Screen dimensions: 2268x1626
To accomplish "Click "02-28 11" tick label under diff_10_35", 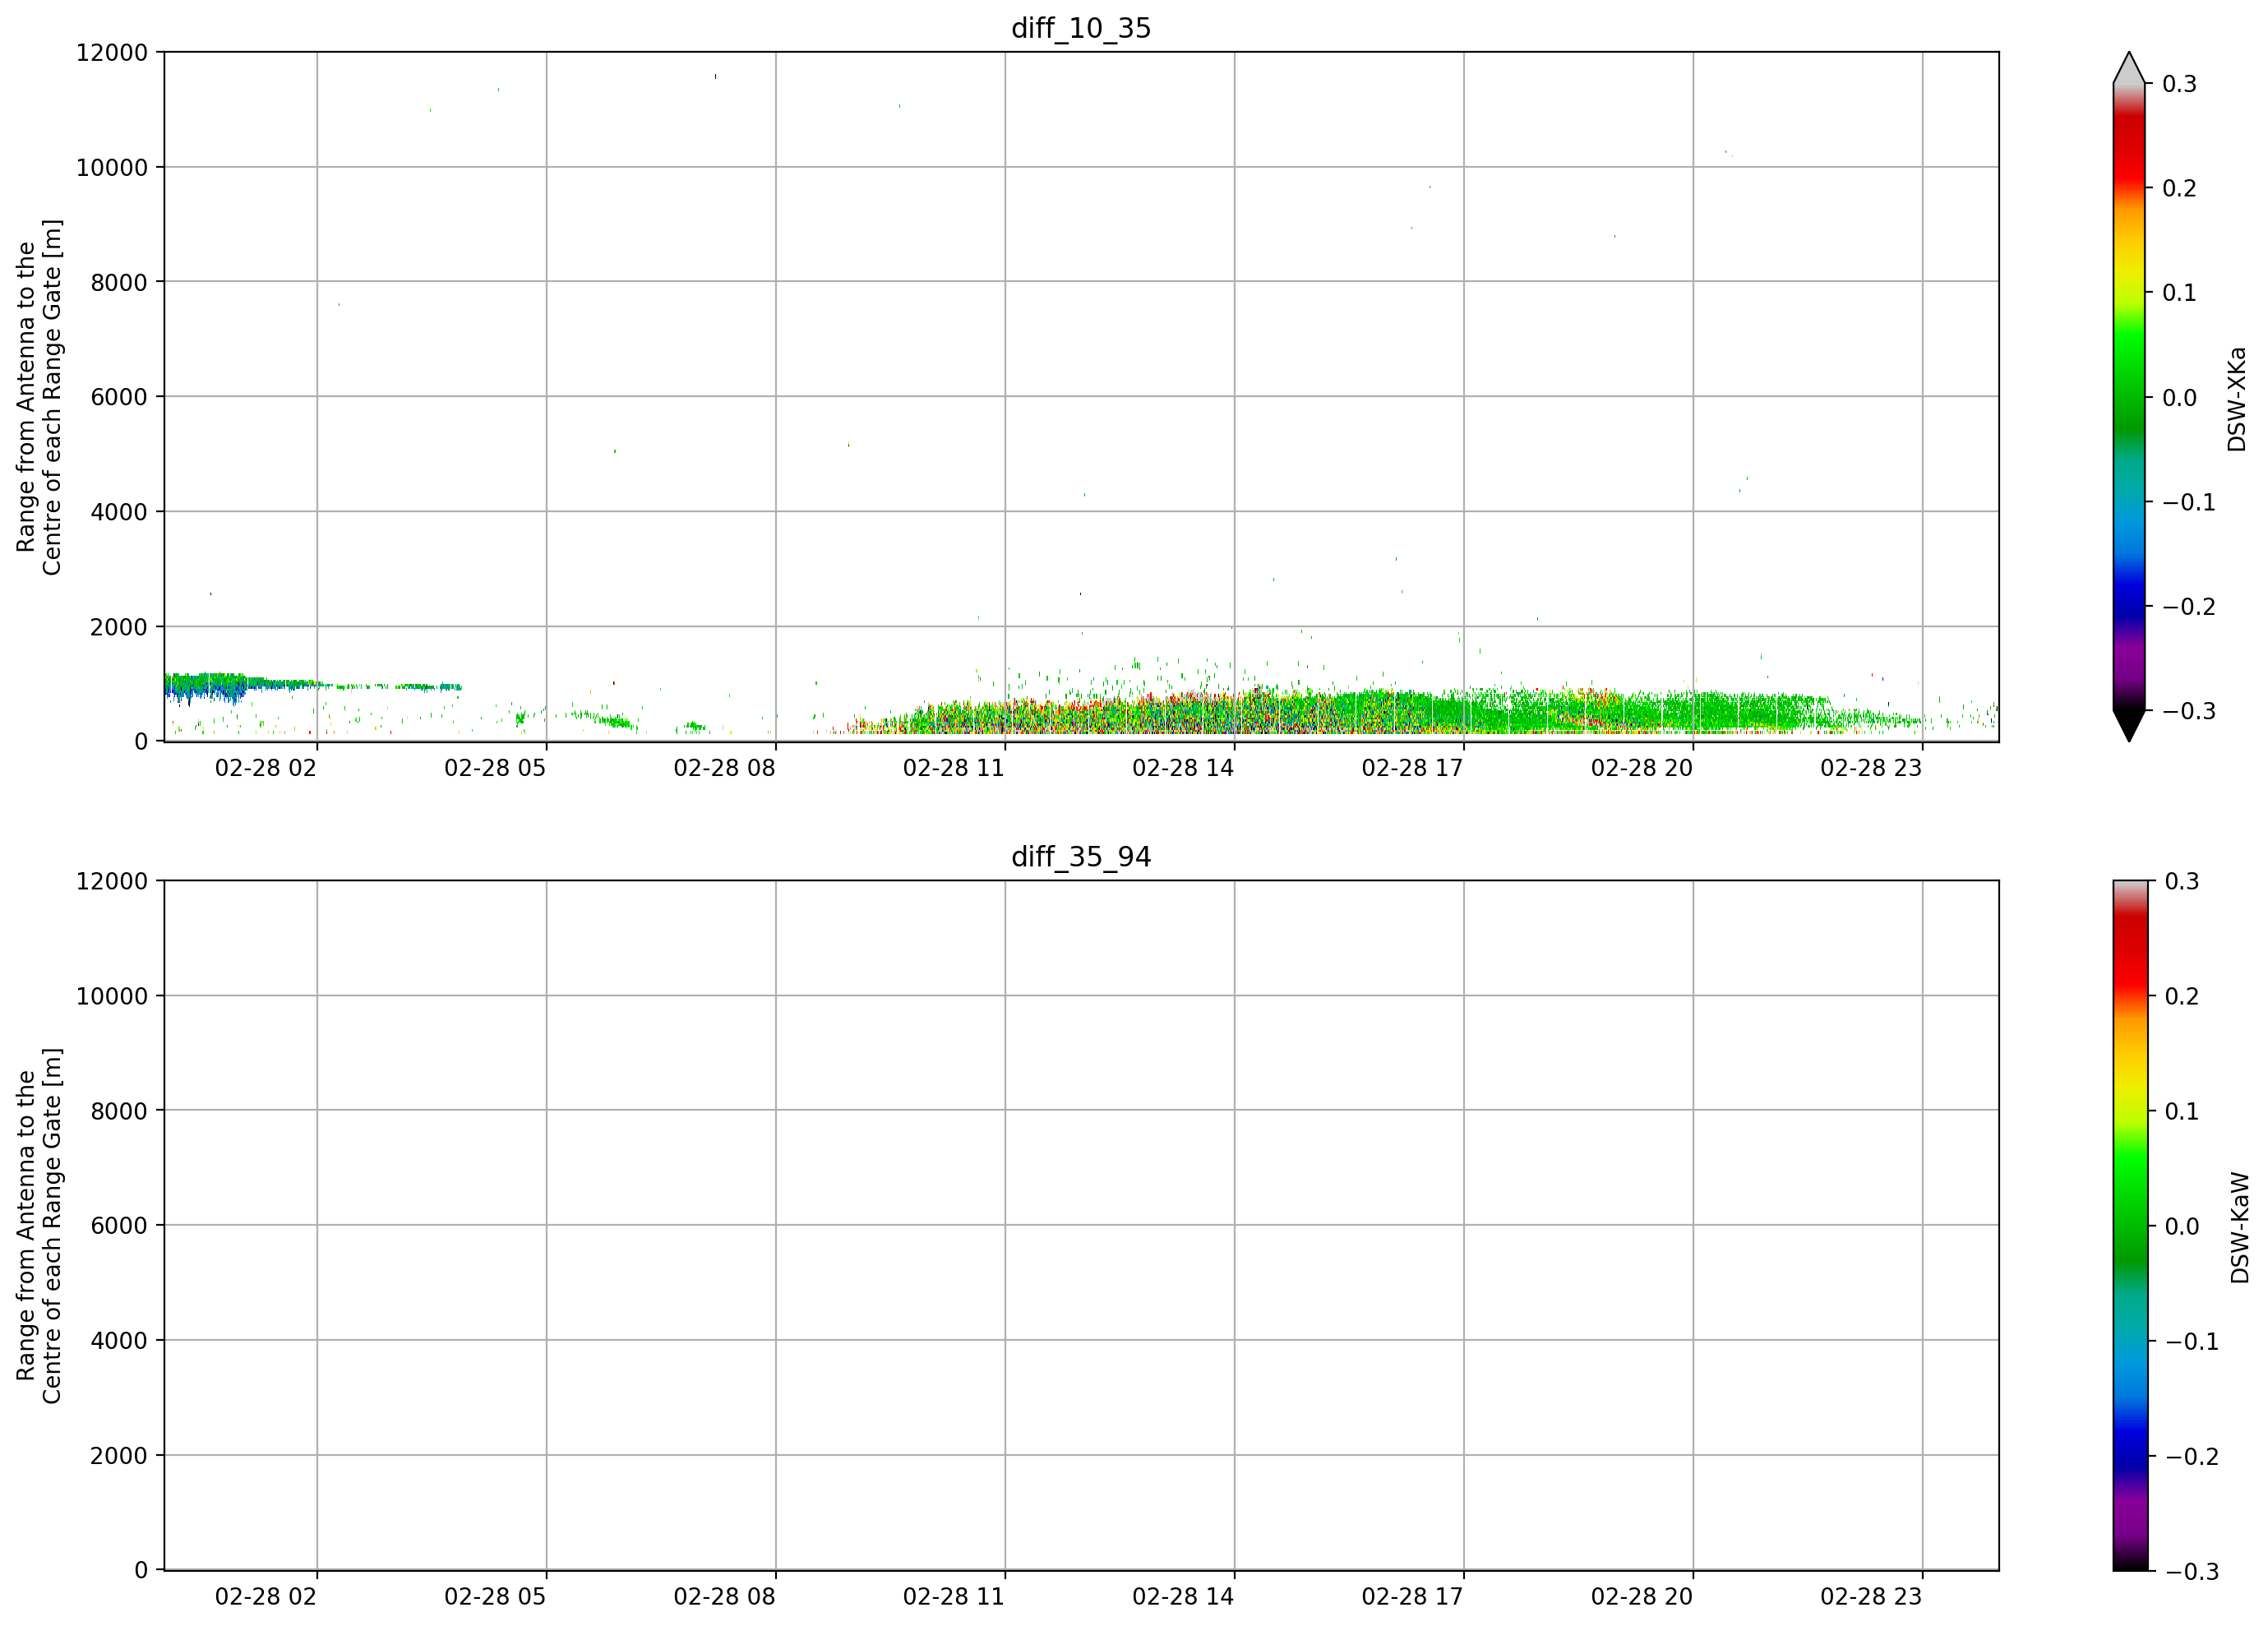I will [x=954, y=768].
